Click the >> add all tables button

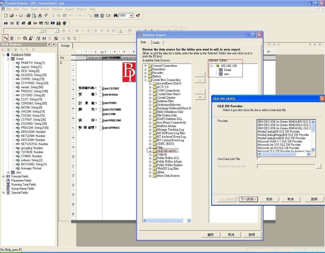point(200,80)
